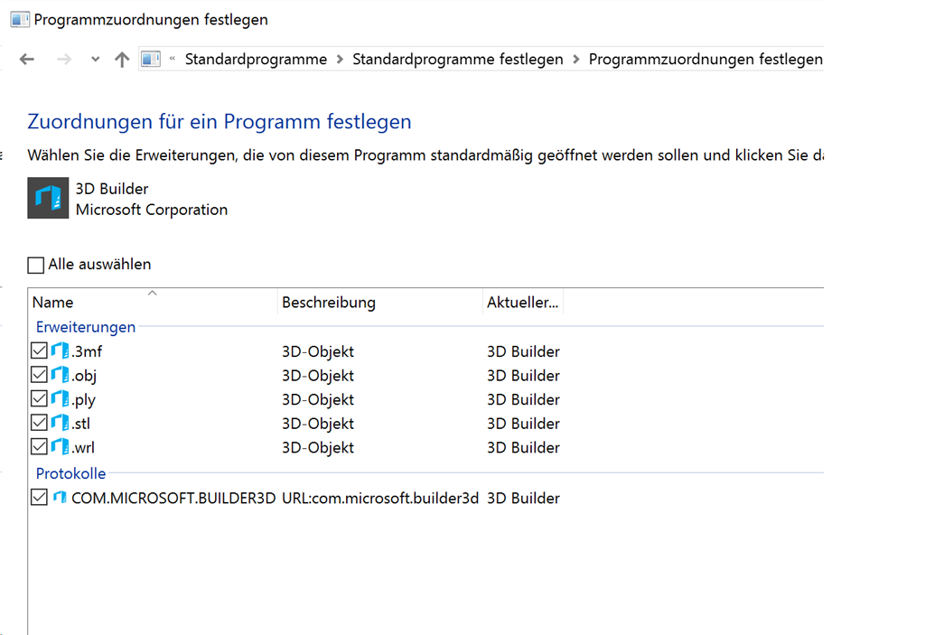
Task: Click the 3D Builder icon beside .obj
Action: pos(60,375)
